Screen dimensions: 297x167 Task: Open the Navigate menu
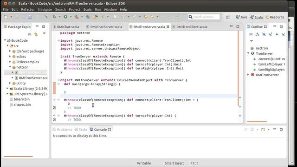tap(45, 9)
